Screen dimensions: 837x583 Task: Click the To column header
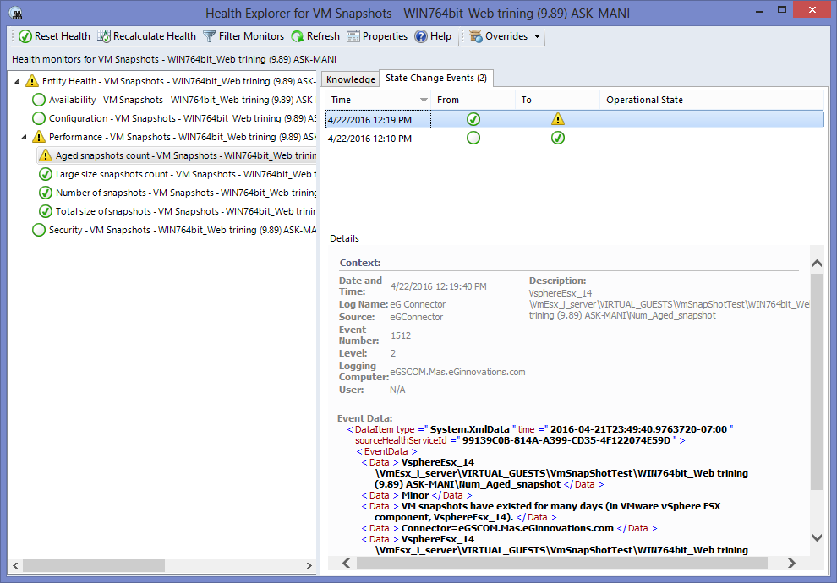tap(557, 100)
